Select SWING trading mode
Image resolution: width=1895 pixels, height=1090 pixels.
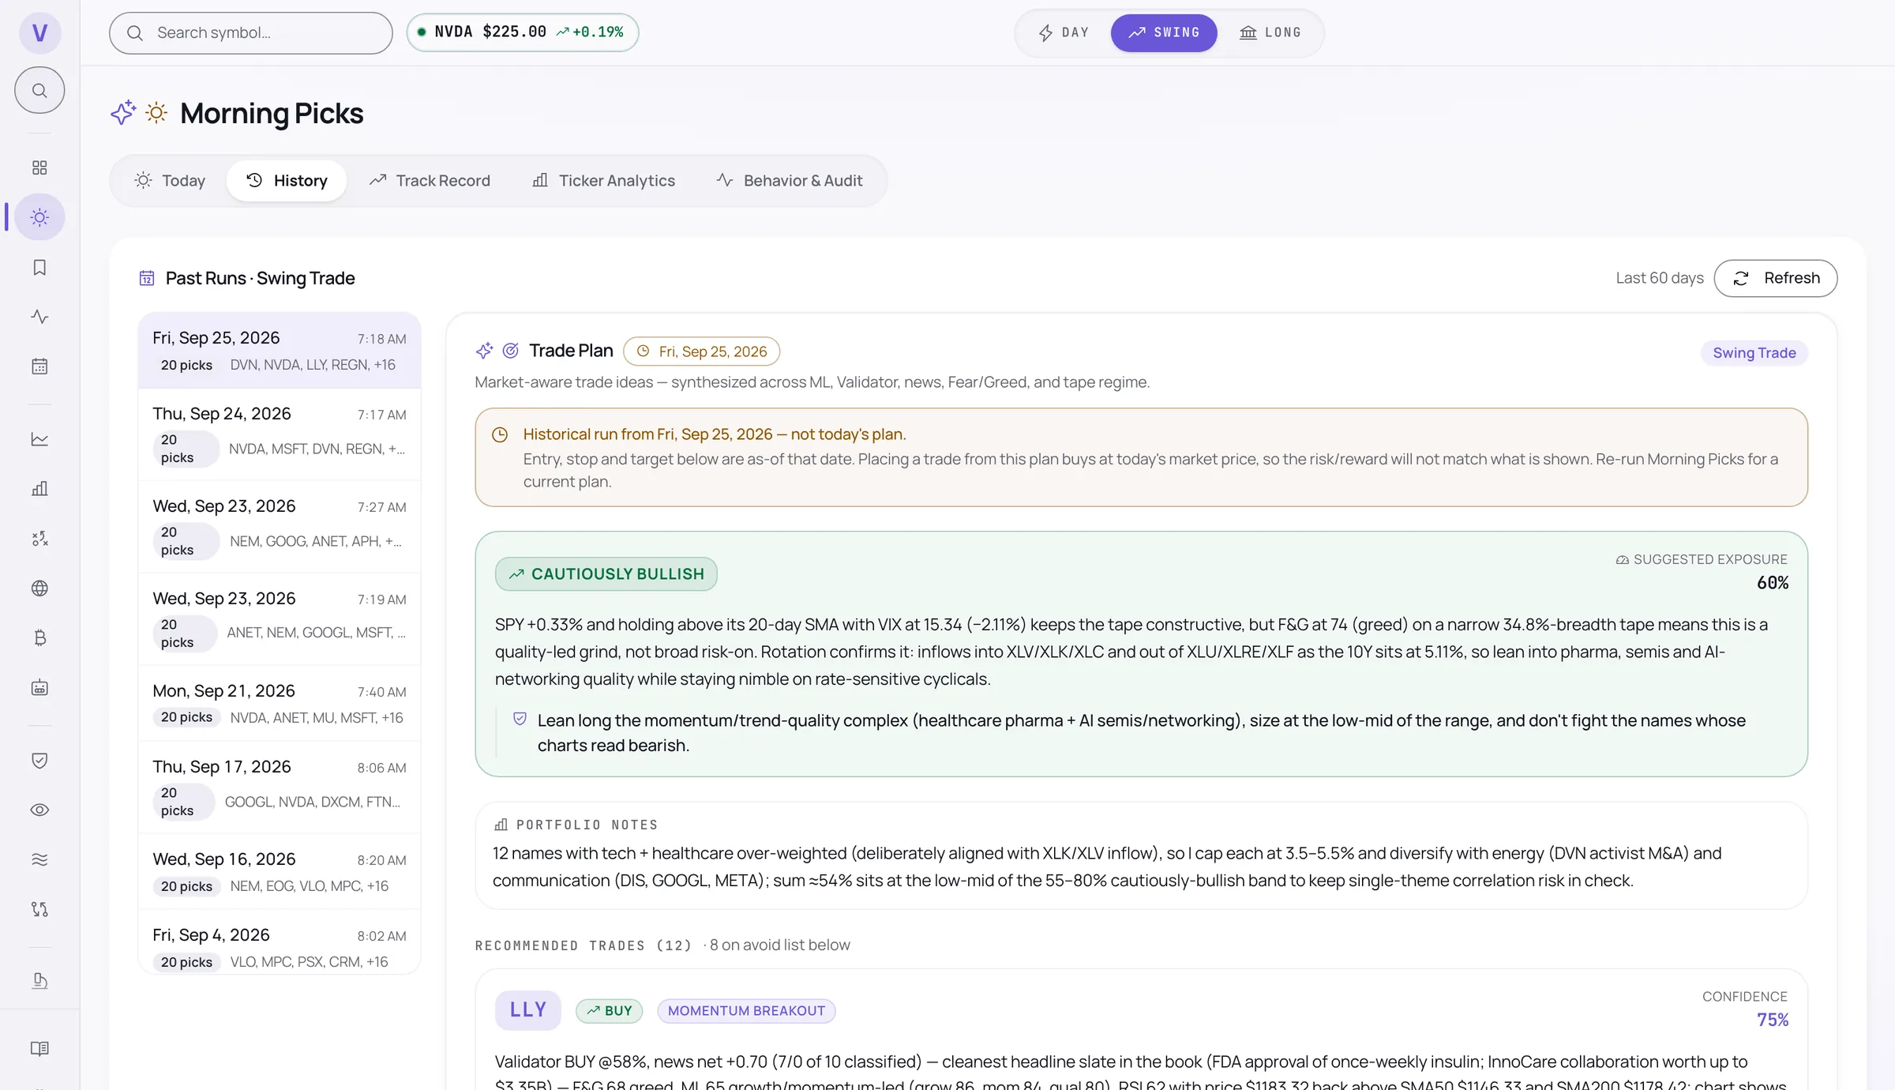(x=1164, y=33)
